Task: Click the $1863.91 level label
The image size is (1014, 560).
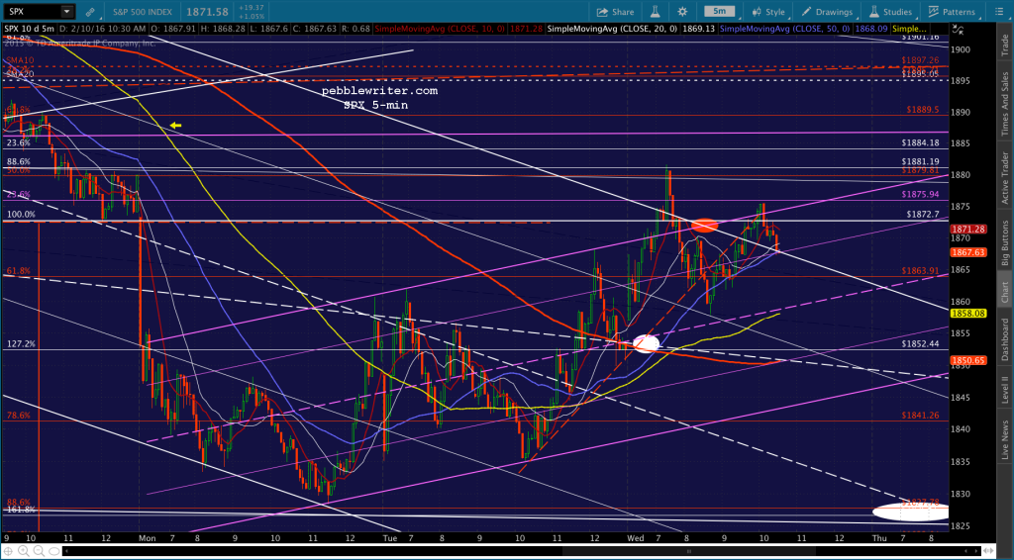Action: (x=920, y=271)
